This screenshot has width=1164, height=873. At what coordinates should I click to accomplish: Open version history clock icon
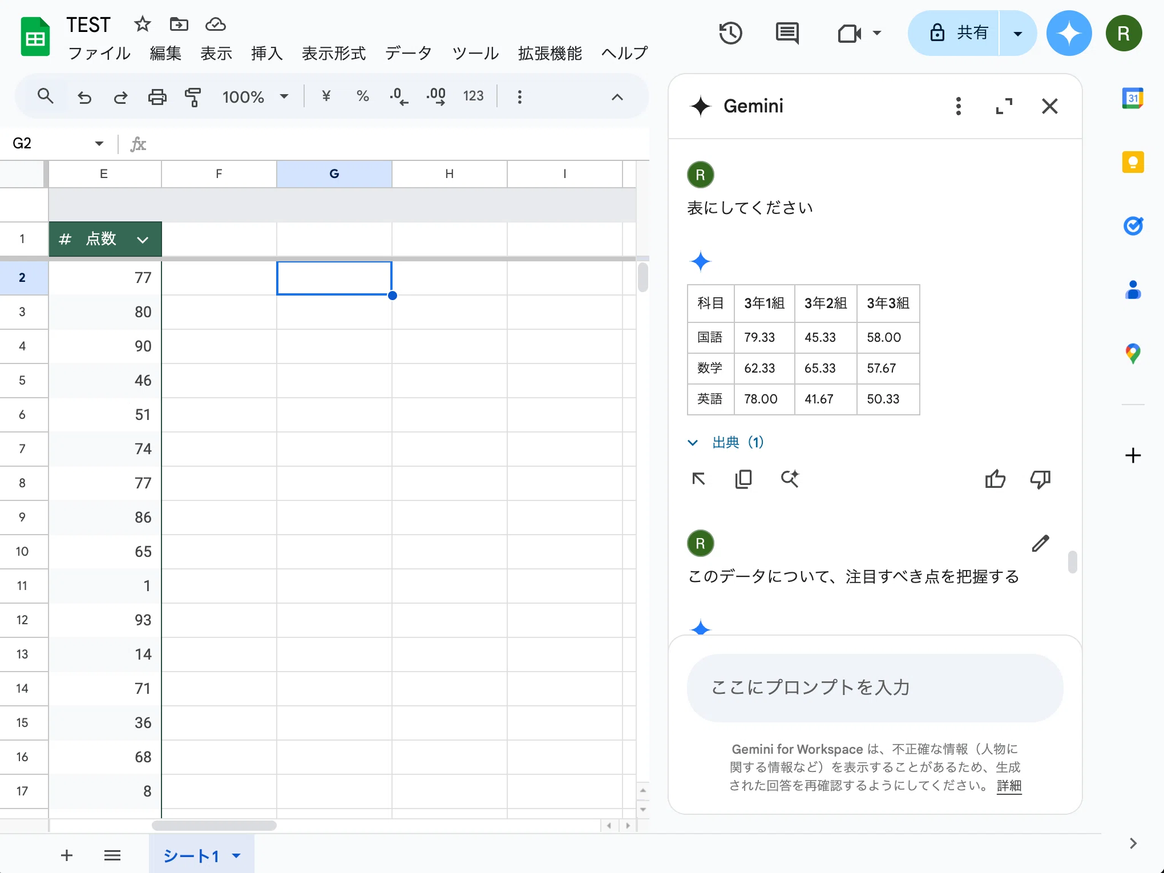pyautogui.click(x=730, y=33)
